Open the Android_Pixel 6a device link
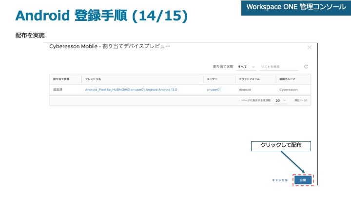351x197 pixels. click(131, 90)
